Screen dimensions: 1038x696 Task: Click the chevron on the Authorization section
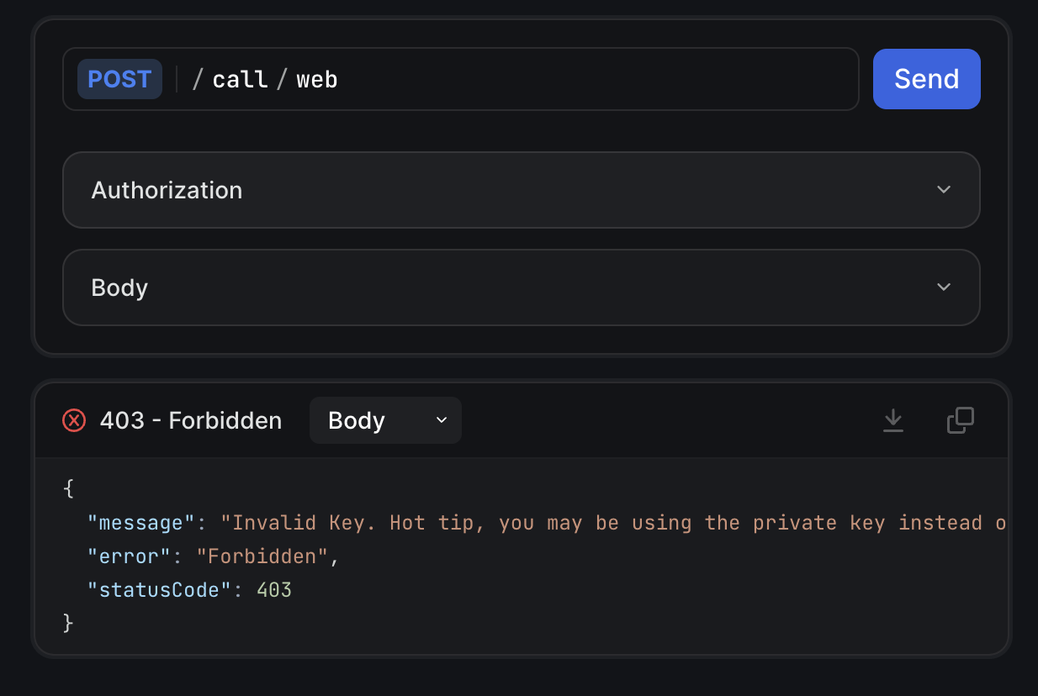944,190
